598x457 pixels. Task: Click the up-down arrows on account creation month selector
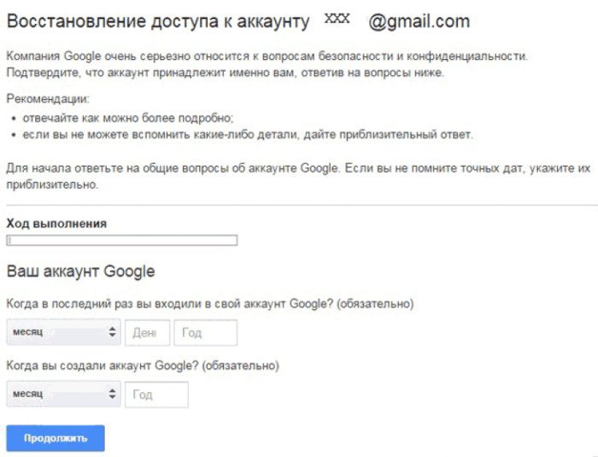[x=112, y=394]
